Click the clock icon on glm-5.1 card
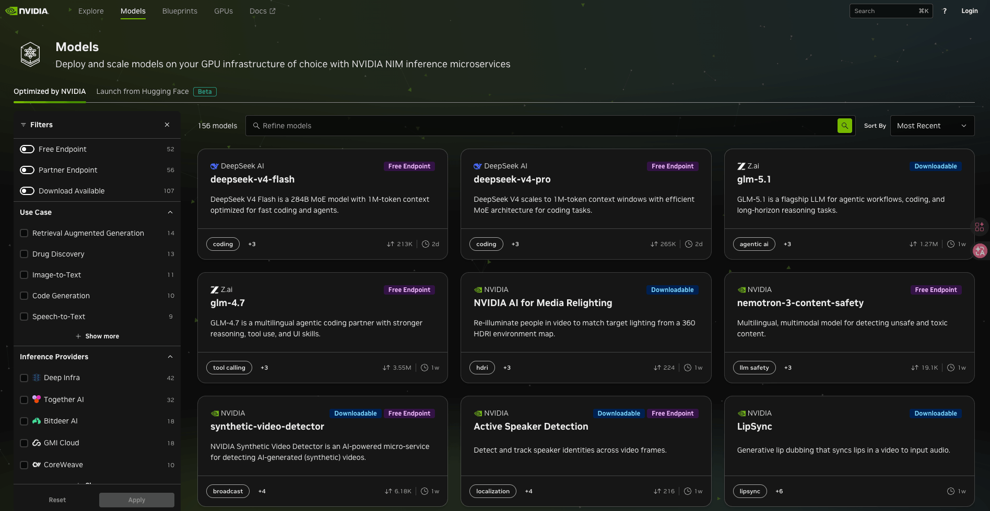This screenshot has width=990, height=511. point(951,244)
